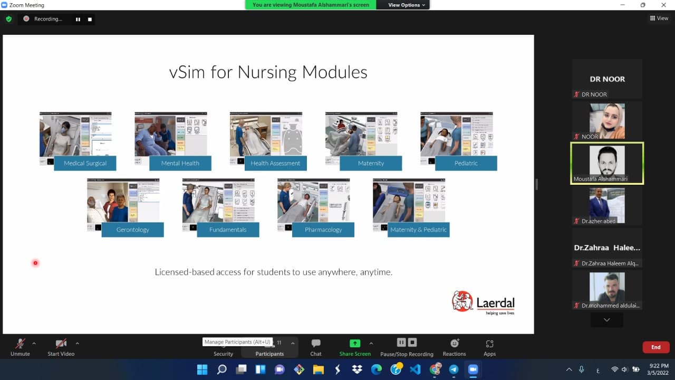Click the Start Video camera icon

(x=61, y=344)
